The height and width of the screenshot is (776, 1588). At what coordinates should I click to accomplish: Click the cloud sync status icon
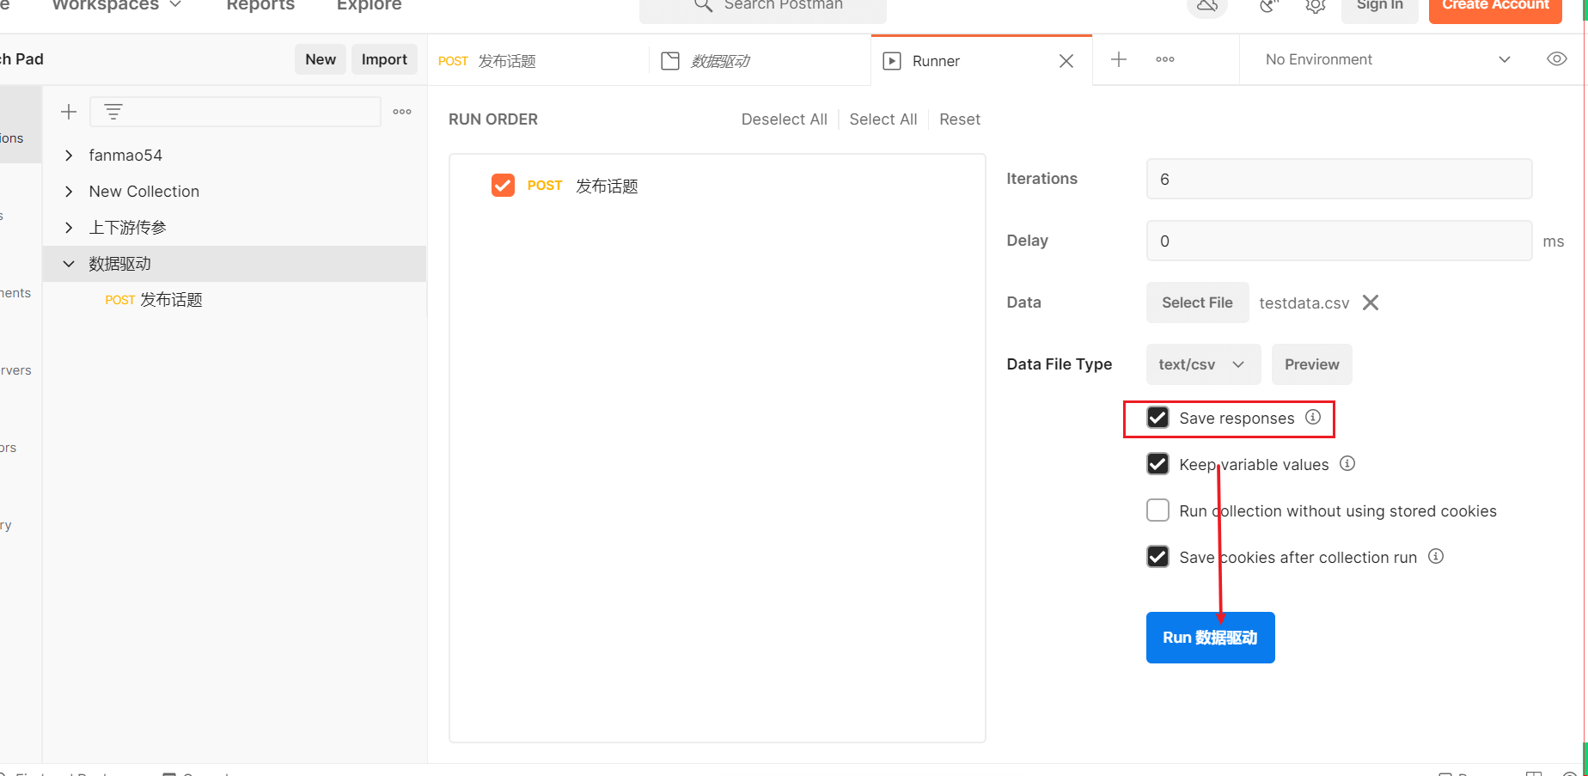pos(1207,6)
